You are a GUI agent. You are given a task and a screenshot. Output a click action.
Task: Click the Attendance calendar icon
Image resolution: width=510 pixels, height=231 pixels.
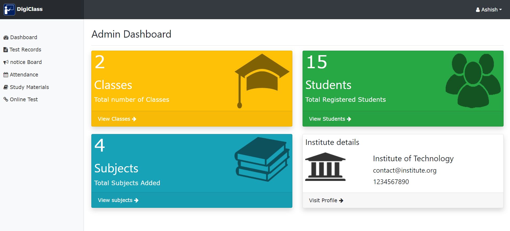[6, 75]
